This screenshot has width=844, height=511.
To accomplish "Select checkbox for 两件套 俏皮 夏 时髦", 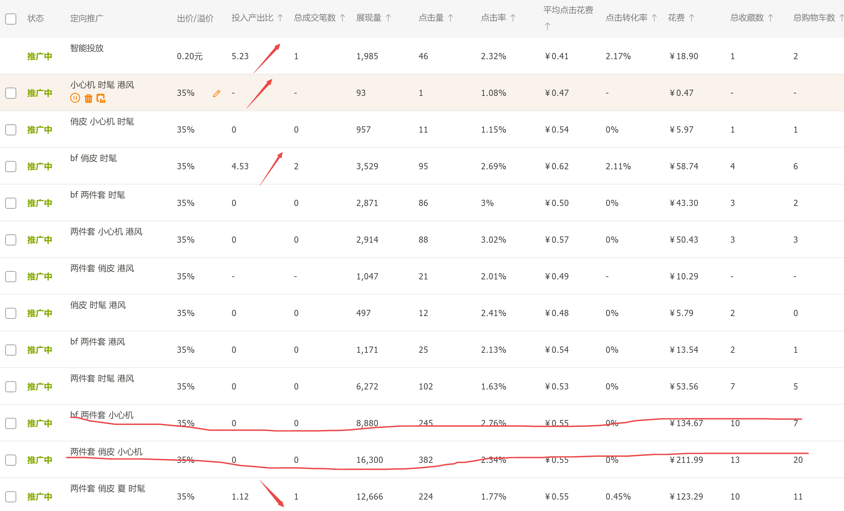I will pyautogui.click(x=11, y=497).
